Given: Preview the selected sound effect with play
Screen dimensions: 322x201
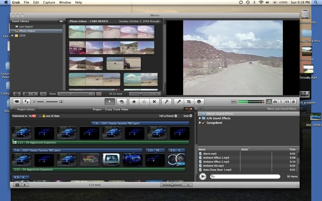Looking at the screenshot, I should click(x=203, y=177).
